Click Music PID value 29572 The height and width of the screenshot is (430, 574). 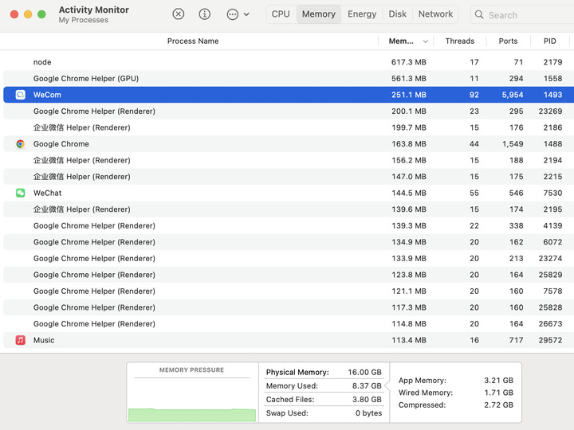pyautogui.click(x=550, y=341)
